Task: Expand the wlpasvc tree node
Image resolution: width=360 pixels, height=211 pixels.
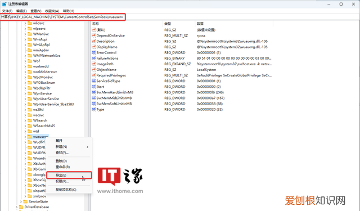Action: [25, 29]
